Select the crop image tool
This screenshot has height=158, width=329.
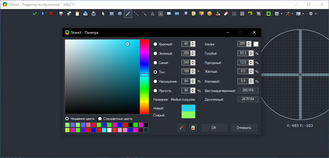(258, 14)
